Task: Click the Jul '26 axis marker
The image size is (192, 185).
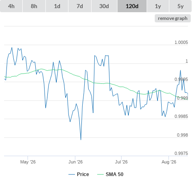Action: (121, 162)
